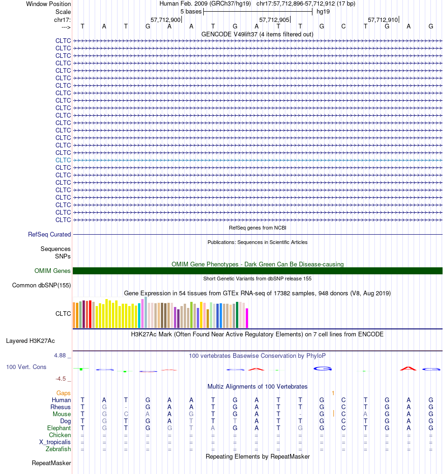Viewport: 443px width, 474px height.
Task: Click 'Multiz Alignments of 100 Vertebrates' title
Action: pyautogui.click(x=257, y=387)
